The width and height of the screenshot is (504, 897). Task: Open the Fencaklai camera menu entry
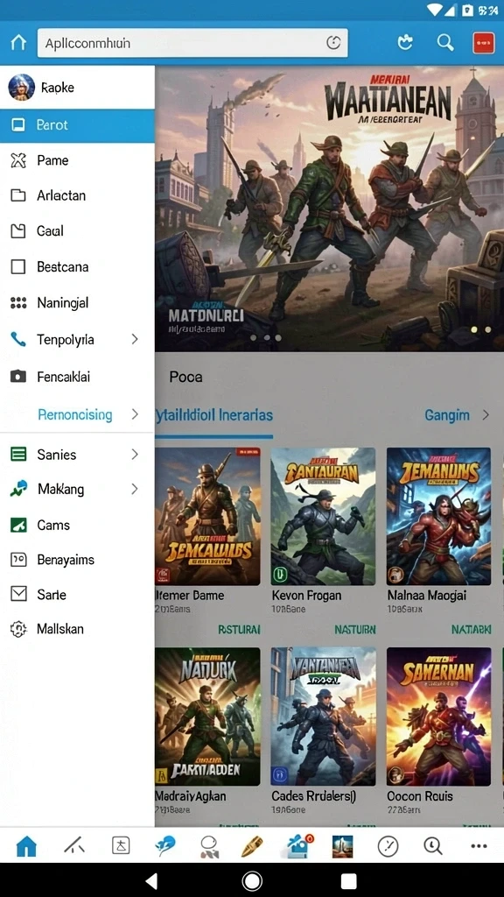[77, 377]
